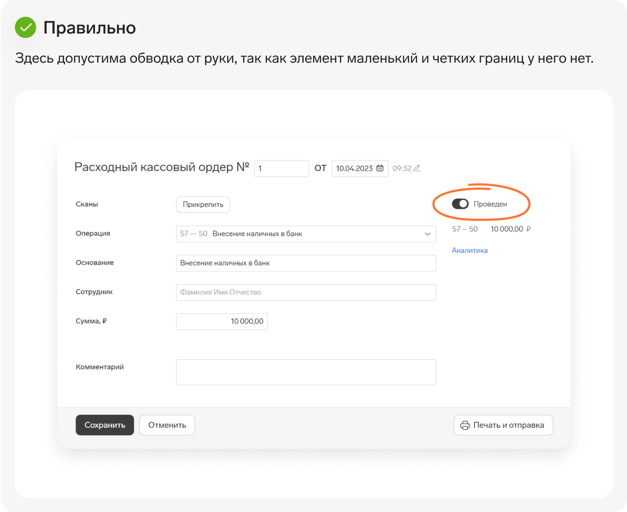Click the green checkmark icon beside Правильно

[x=26, y=27]
